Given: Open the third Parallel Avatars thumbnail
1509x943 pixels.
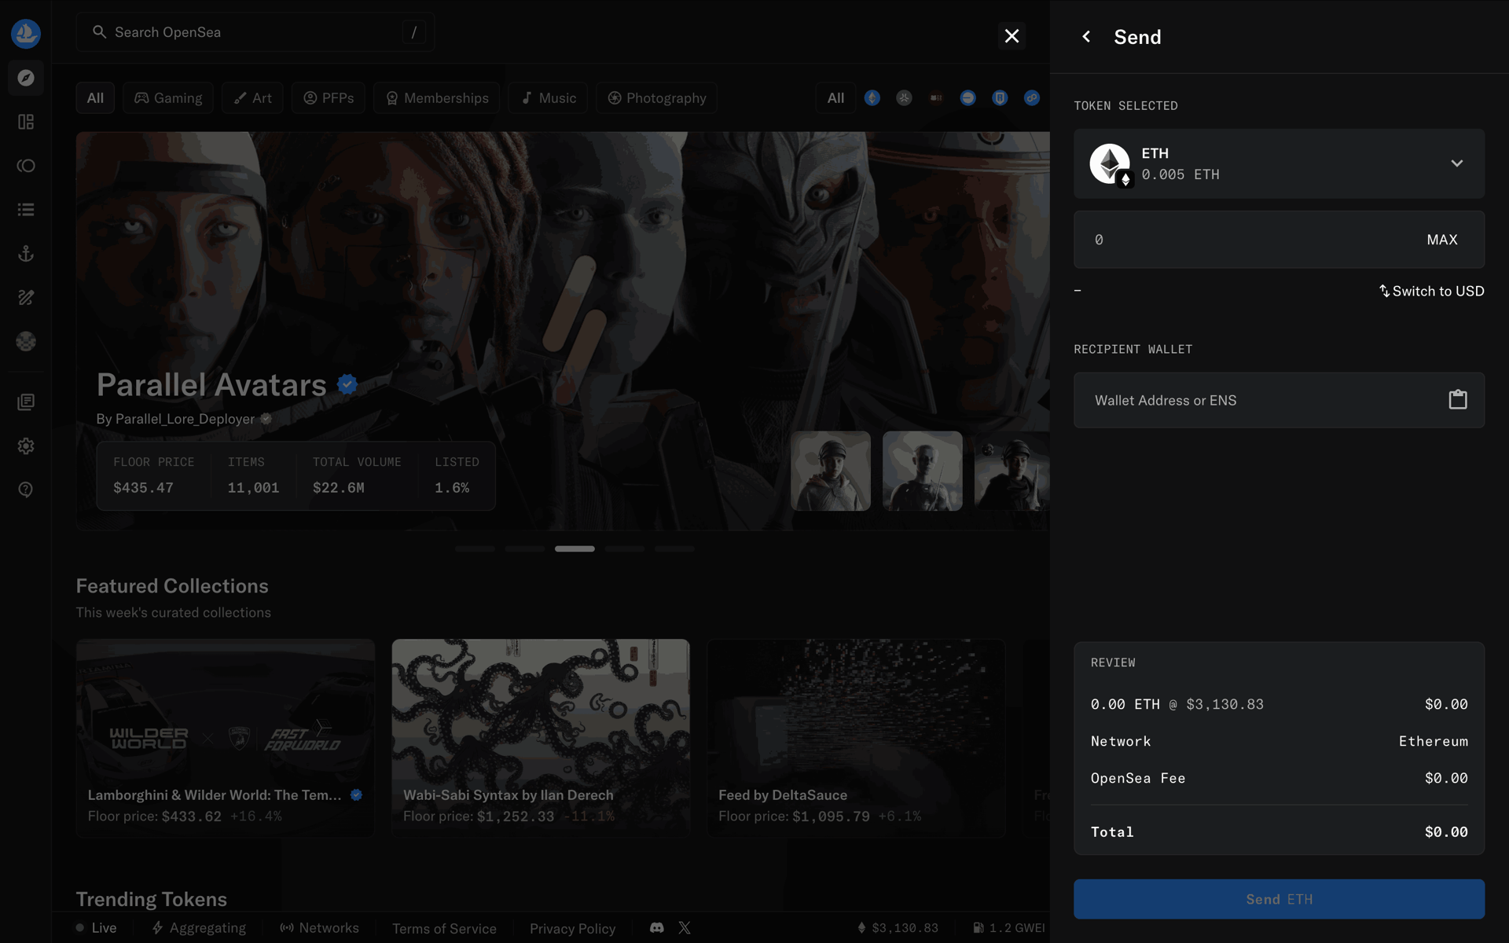Looking at the screenshot, I should (1012, 471).
